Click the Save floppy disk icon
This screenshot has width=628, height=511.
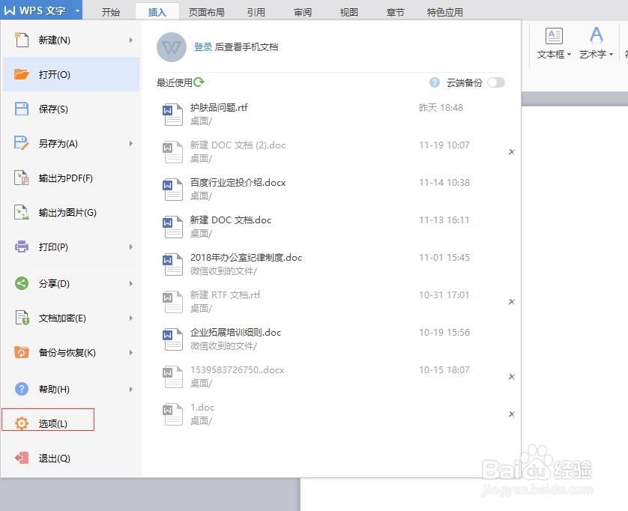pos(22,109)
